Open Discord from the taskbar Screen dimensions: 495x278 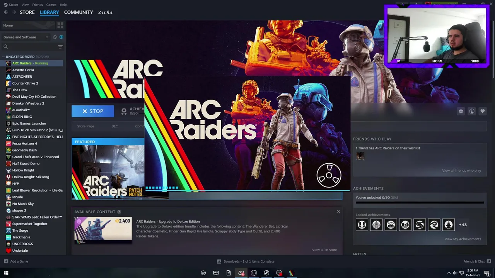pos(241,273)
